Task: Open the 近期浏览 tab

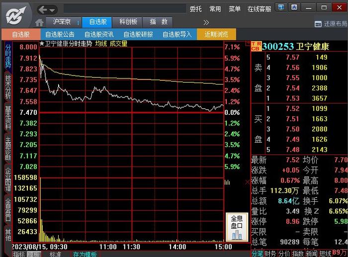Action: point(216,34)
